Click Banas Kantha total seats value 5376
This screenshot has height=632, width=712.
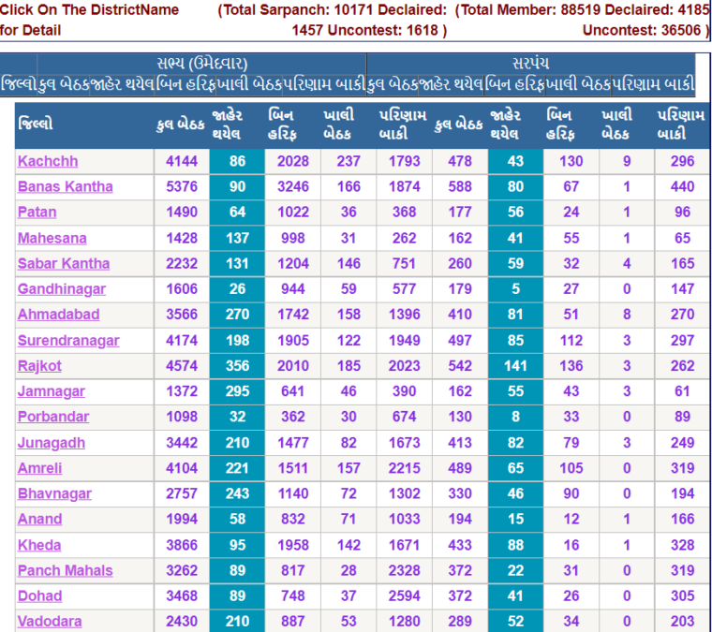[182, 186]
